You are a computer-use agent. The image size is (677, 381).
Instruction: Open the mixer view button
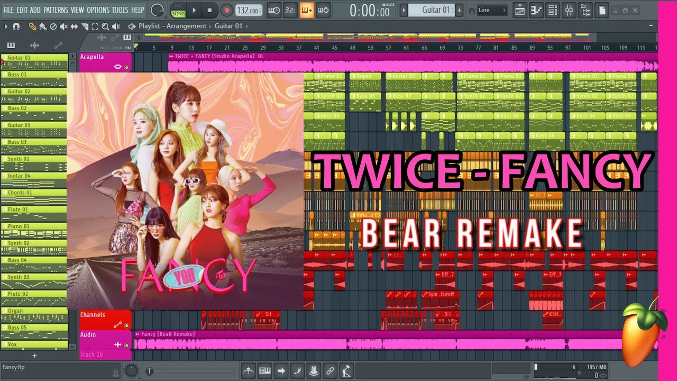pyautogui.click(x=569, y=10)
